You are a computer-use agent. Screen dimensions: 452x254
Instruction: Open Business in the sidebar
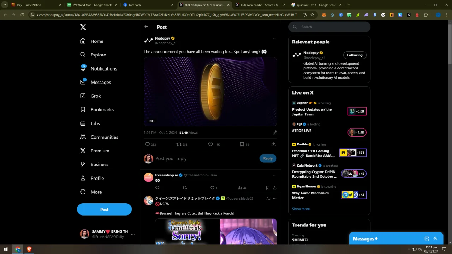94,164
